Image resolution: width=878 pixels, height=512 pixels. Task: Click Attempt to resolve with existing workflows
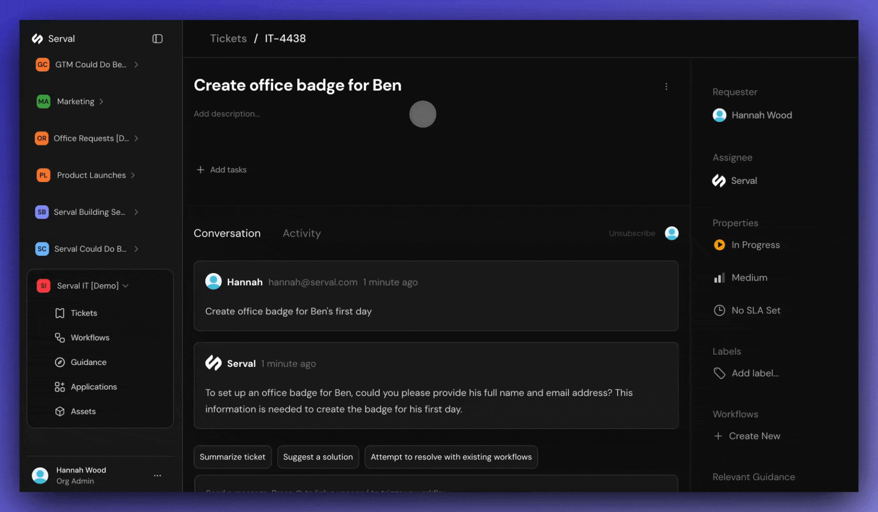tap(451, 457)
